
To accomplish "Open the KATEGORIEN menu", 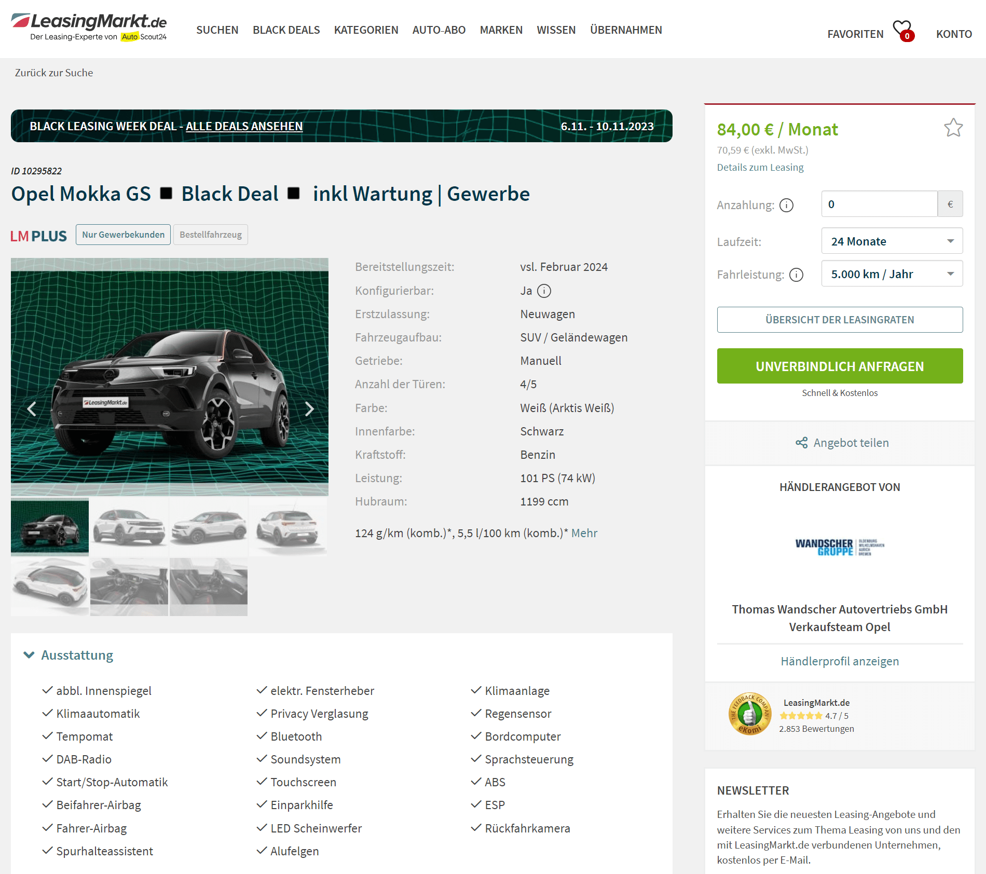I will click(366, 30).
